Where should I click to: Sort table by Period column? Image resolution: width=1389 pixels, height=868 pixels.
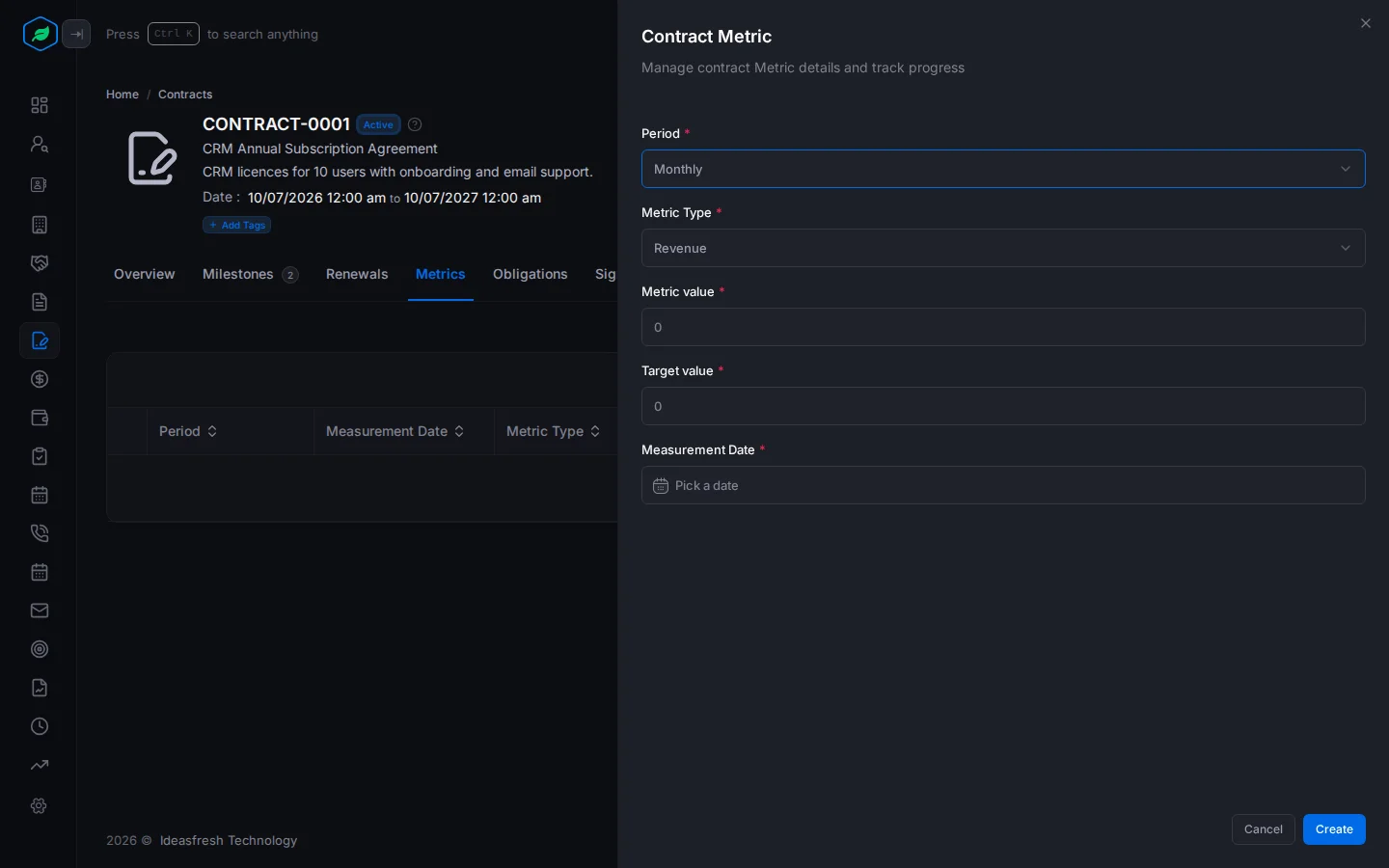[x=188, y=431]
